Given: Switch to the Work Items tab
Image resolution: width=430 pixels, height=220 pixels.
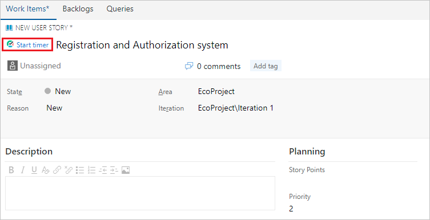Looking at the screenshot, I should pyautogui.click(x=28, y=9).
